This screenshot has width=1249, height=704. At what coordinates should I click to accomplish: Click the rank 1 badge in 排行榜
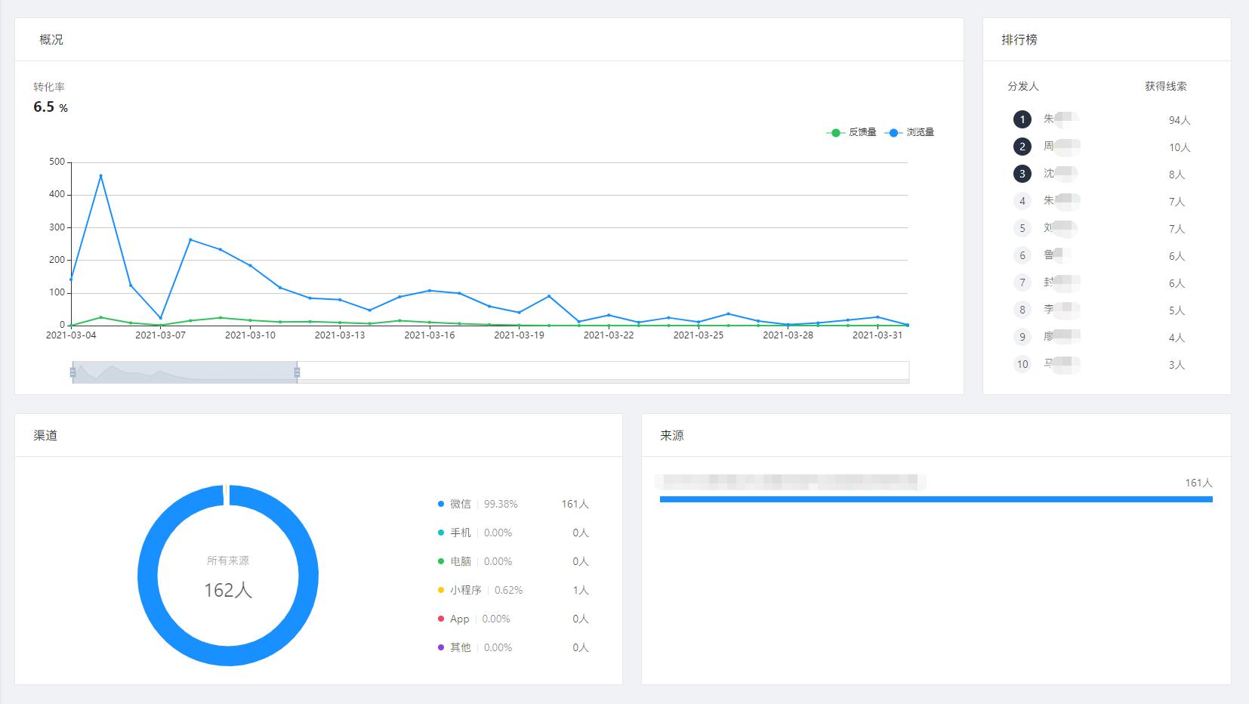click(x=1022, y=119)
